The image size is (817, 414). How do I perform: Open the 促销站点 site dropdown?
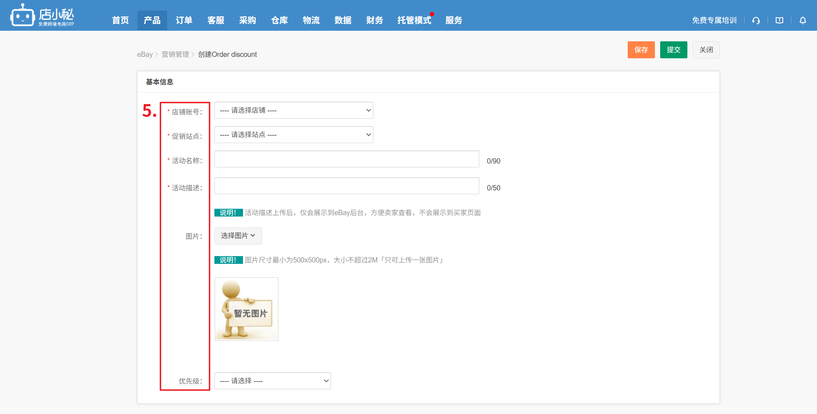[294, 135]
